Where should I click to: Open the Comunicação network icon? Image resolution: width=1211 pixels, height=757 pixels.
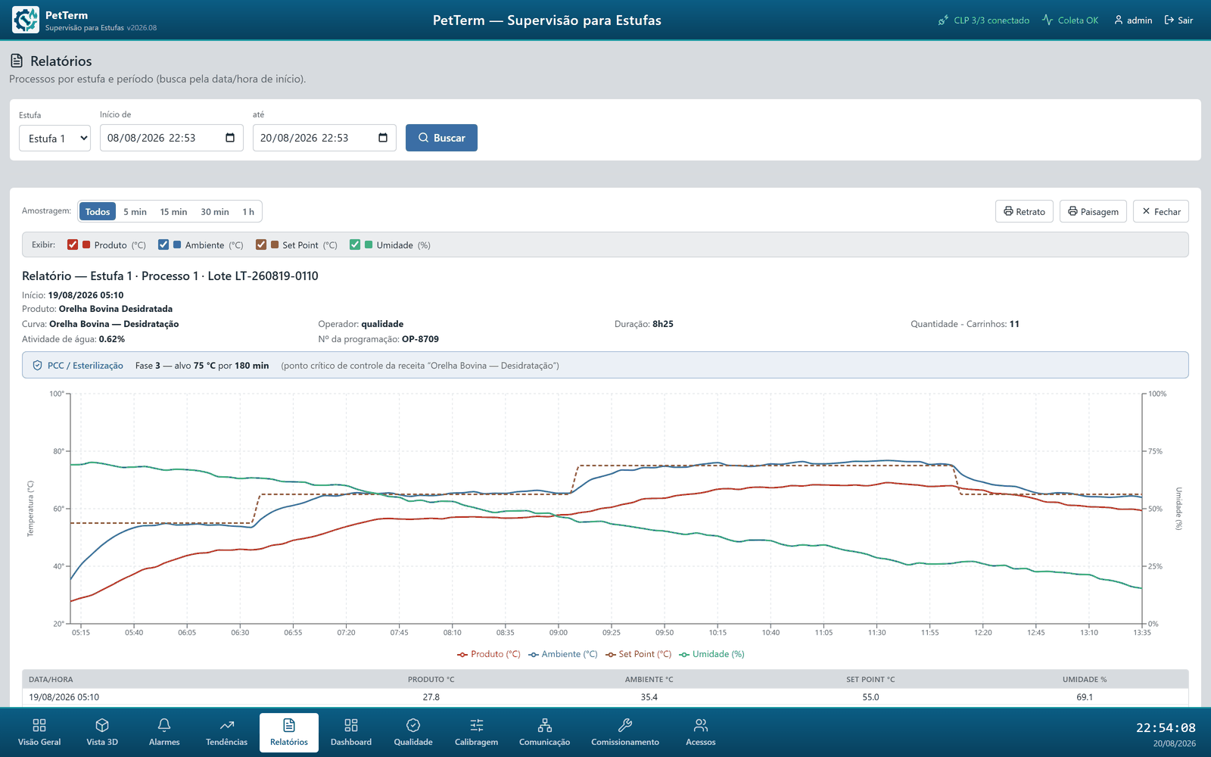(545, 725)
